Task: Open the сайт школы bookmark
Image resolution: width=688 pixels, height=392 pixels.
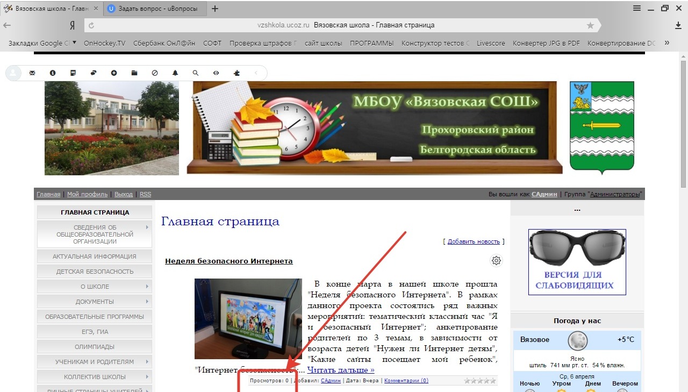Action: pyautogui.click(x=323, y=43)
